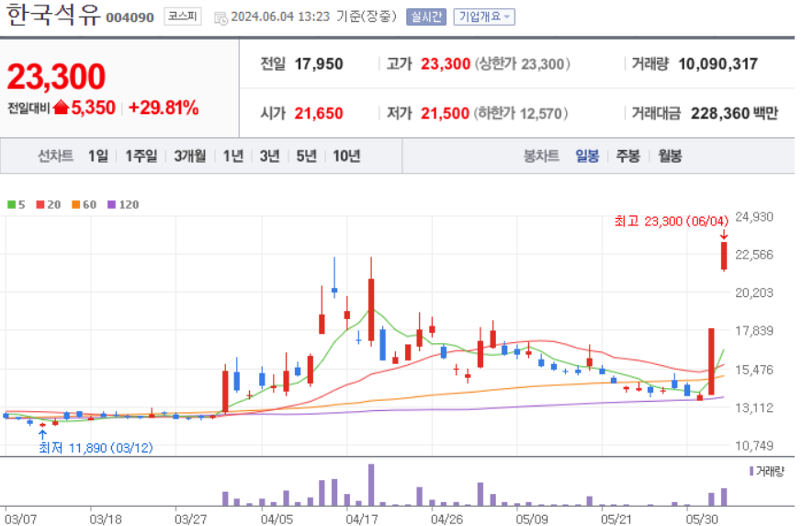802x526 pixels.
Task: Click the calendar icon beside the date
Action: [220, 18]
